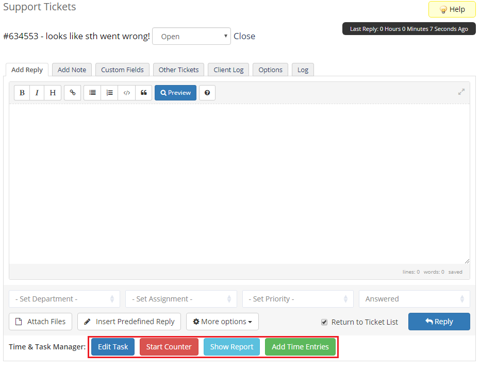Create an unordered bullet list
480x370 pixels.
coord(92,93)
